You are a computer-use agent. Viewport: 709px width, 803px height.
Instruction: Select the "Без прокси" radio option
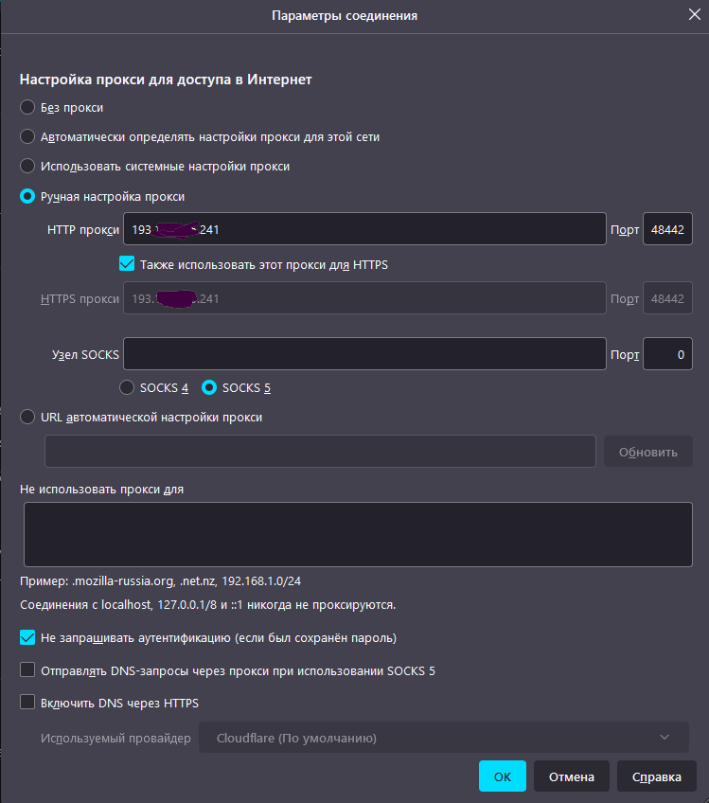point(27,107)
